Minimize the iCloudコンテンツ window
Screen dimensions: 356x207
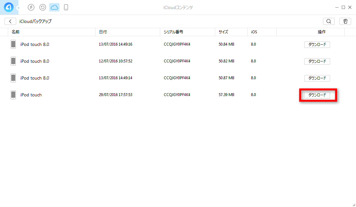pyautogui.click(x=337, y=7)
